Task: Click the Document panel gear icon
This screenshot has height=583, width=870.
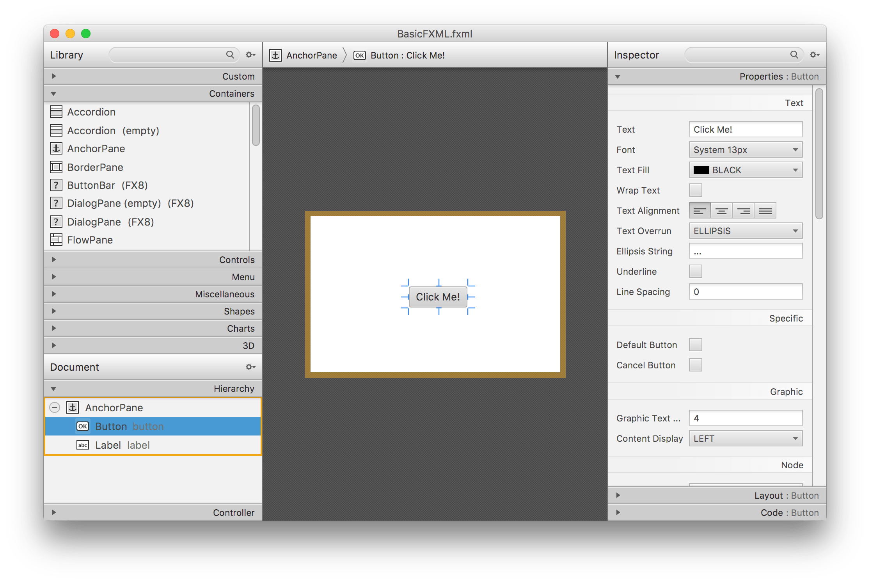Action: click(250, 367)
